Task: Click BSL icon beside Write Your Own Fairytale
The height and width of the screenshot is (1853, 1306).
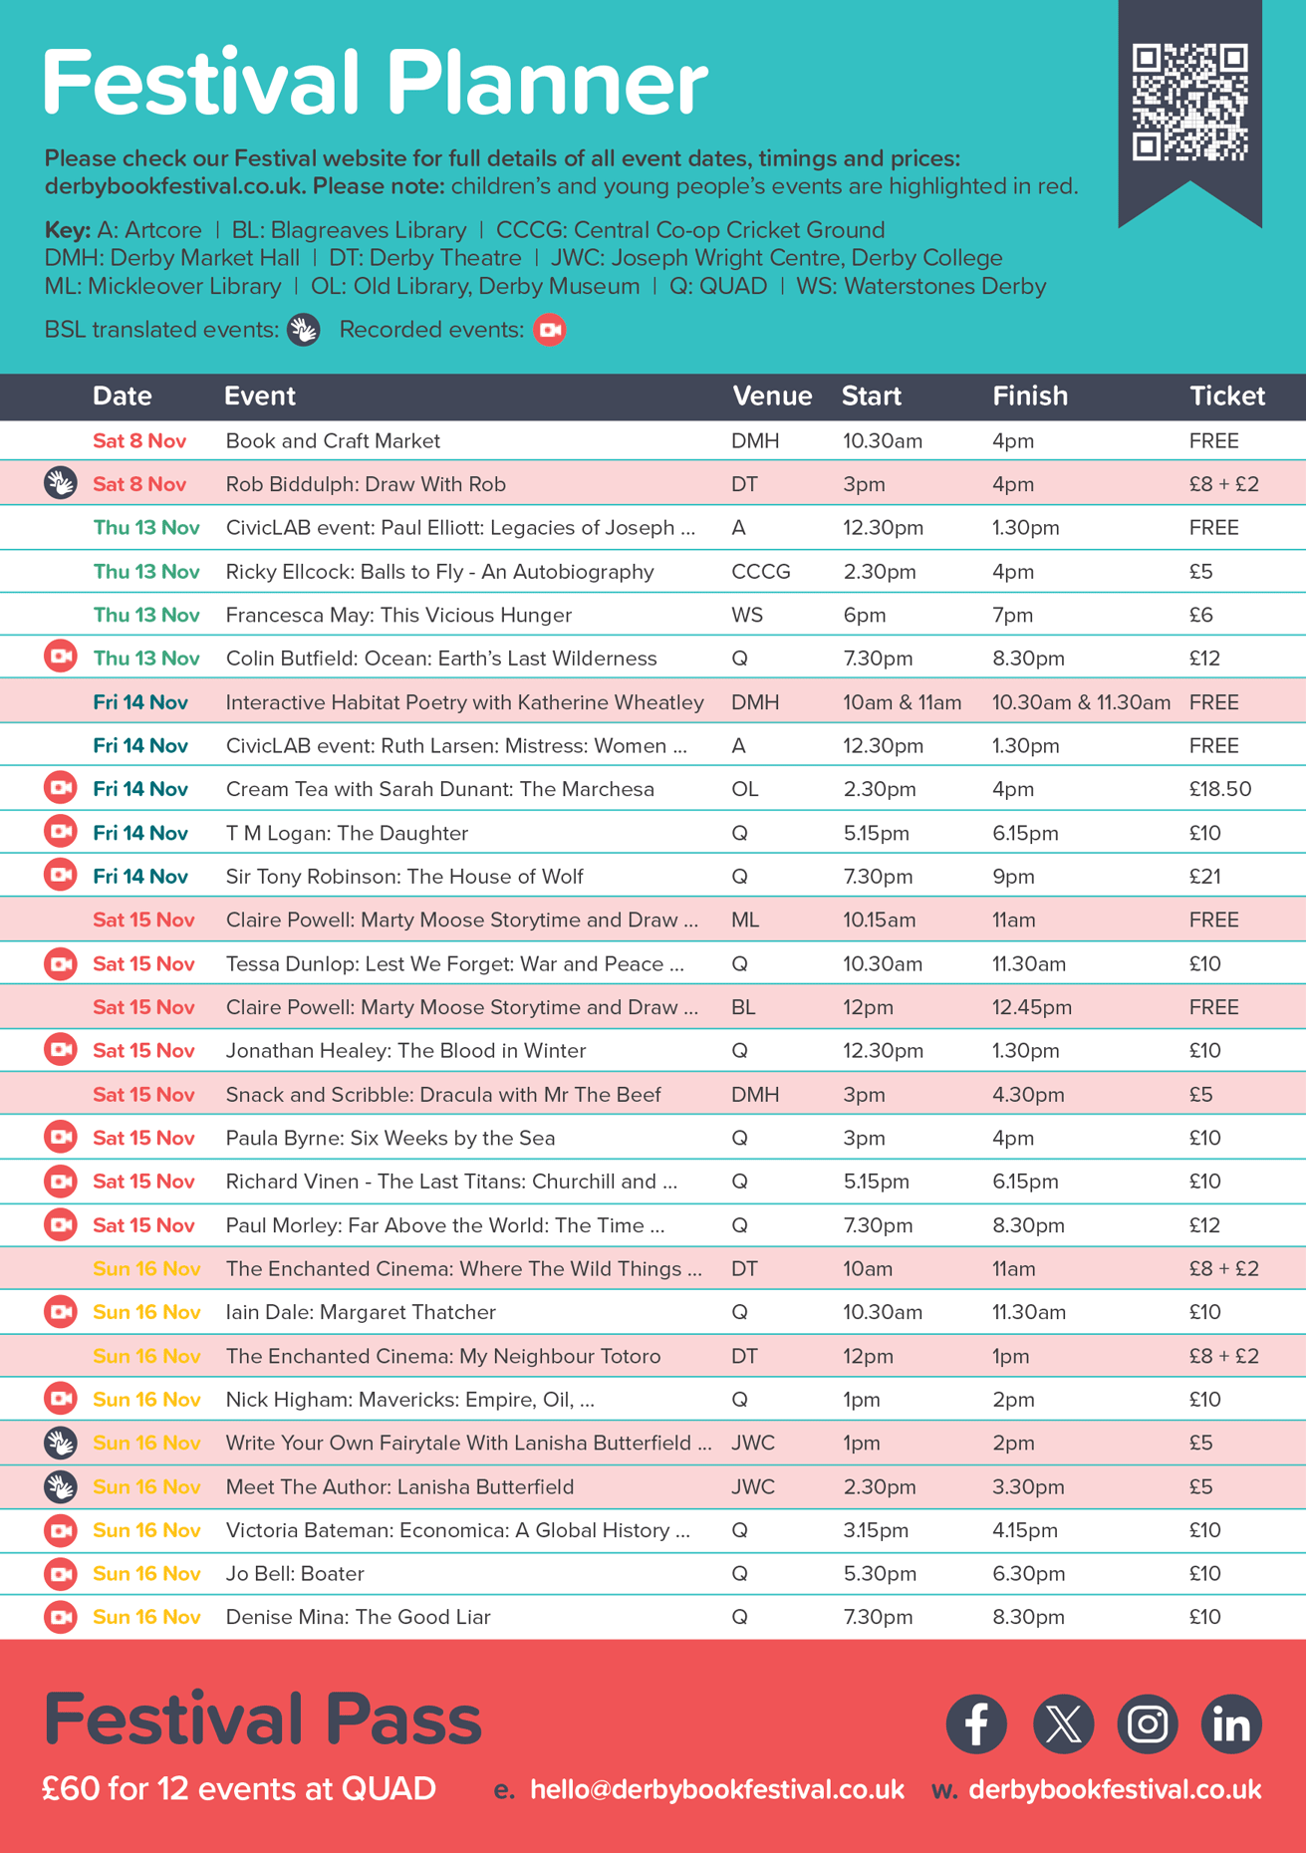Action: point(61,1443)
